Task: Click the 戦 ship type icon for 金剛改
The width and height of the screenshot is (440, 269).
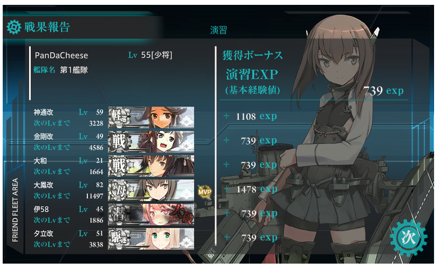Action: pyautogui.click(x=120, y=142)
